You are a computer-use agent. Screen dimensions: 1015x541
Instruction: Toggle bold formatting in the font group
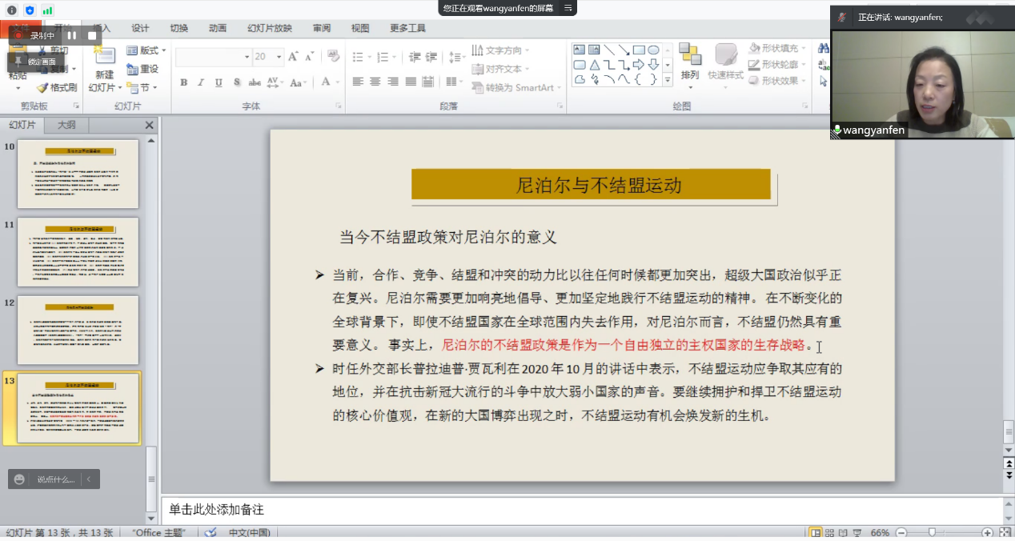[183, 82]
